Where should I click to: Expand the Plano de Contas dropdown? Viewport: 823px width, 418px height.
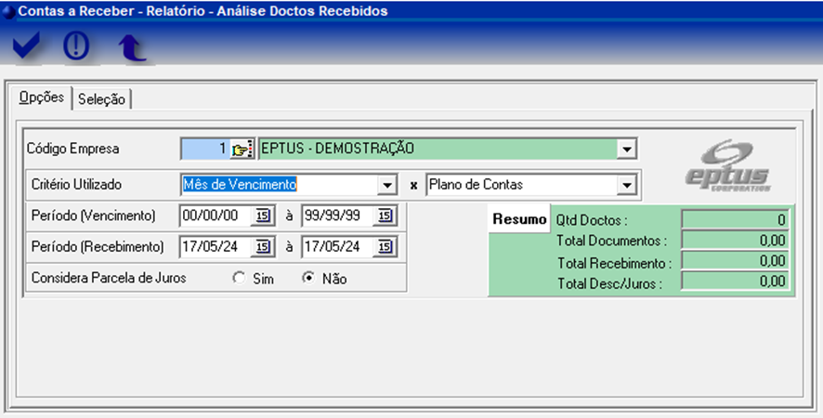(626, 185)
